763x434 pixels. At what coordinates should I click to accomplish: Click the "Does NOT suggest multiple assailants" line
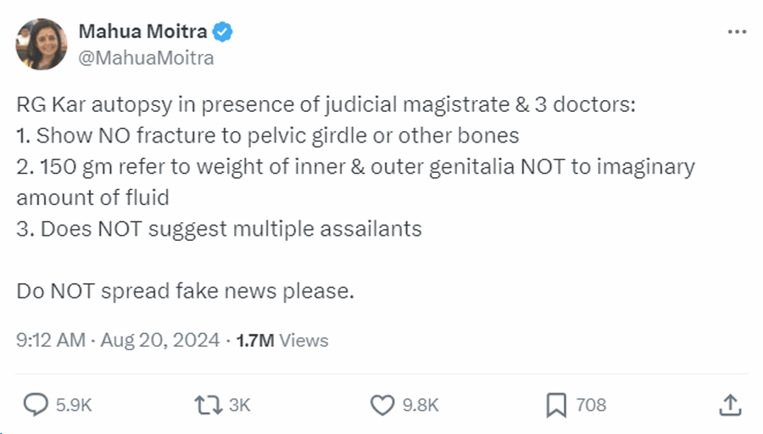click(x=219, y=229)
